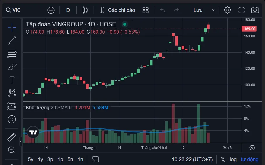Toggle tự động auto scale

pos(250,159)
